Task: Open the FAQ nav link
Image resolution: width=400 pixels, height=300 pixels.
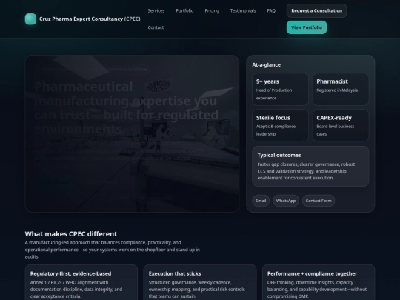Action: [271, 10]
